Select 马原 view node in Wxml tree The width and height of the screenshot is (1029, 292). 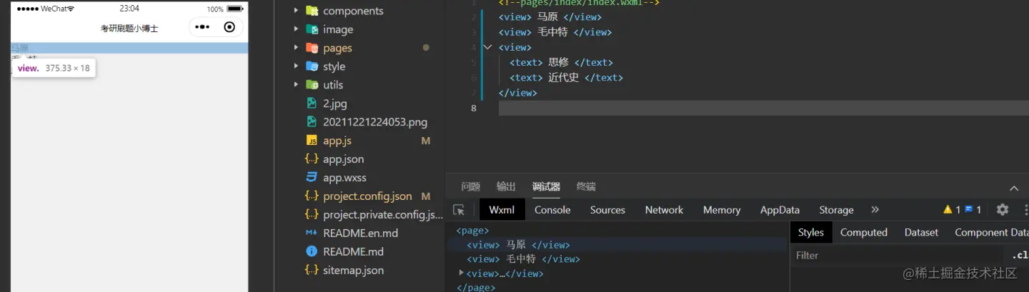(x=518, y=245)
